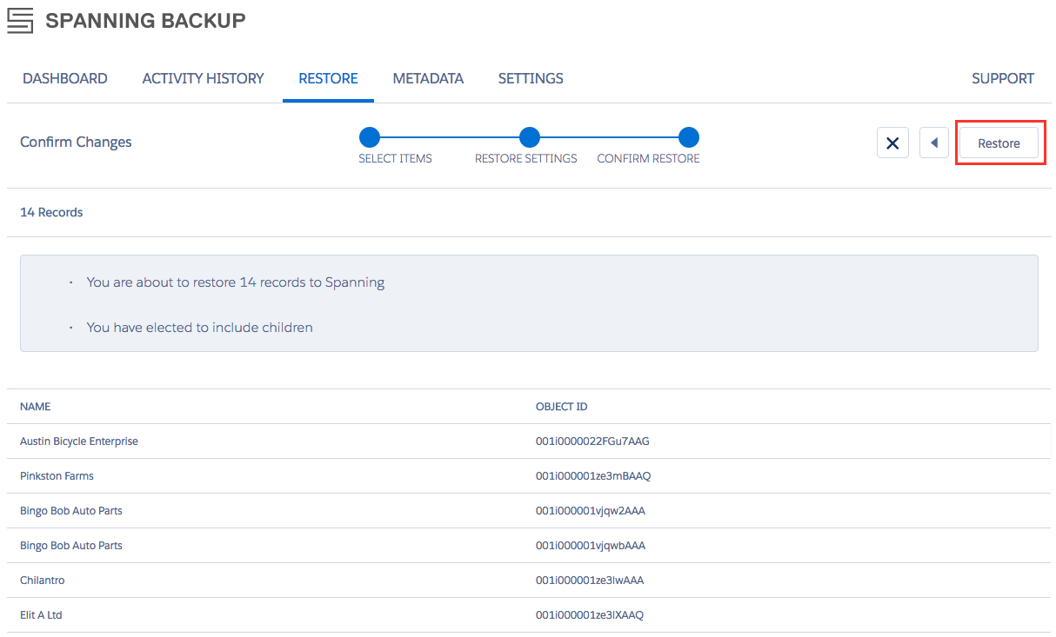Cancel restore with the X button

click(892, 143)
